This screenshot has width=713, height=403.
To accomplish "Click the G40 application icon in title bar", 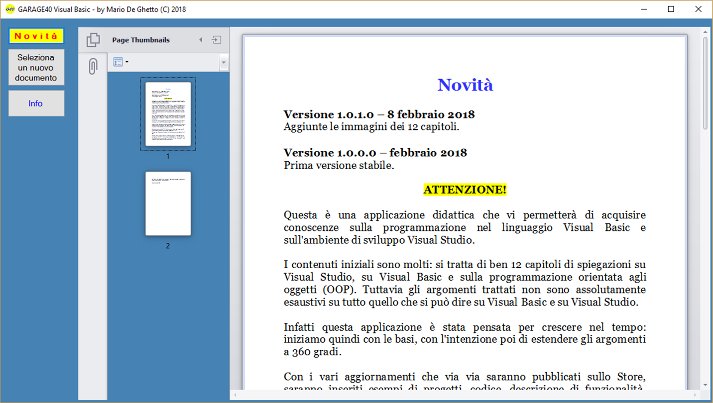I will pyautogui.click(x=10, y=9).
